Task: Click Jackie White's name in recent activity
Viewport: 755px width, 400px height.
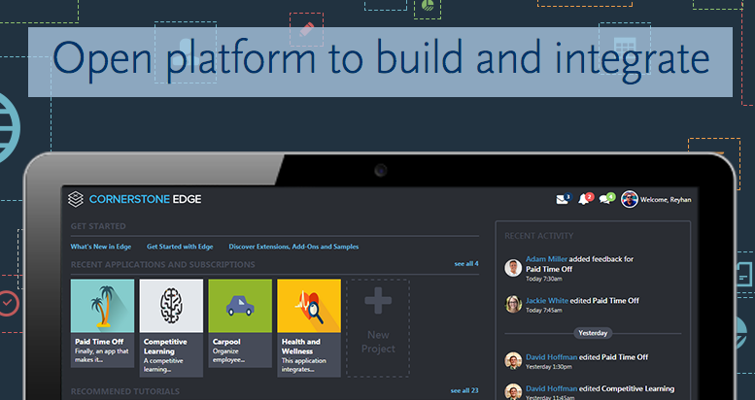Action: (547, 300)
